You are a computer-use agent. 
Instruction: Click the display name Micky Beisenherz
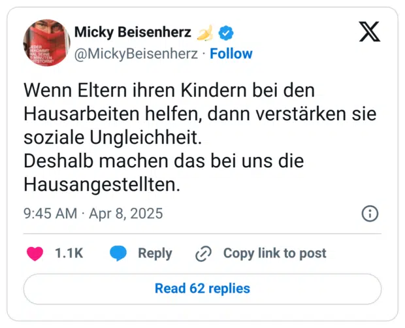click(x=133, y=32)
